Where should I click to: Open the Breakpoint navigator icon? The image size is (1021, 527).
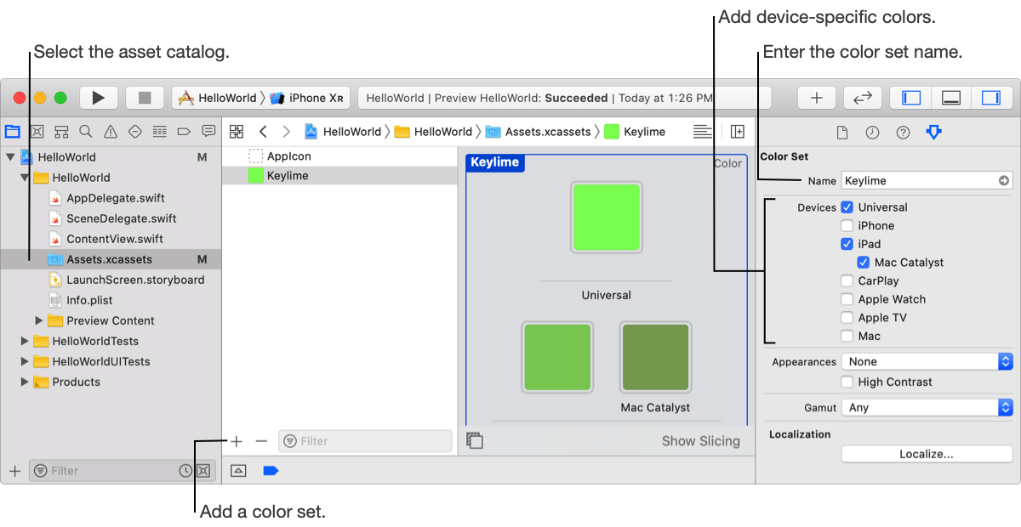pos(184,132)
